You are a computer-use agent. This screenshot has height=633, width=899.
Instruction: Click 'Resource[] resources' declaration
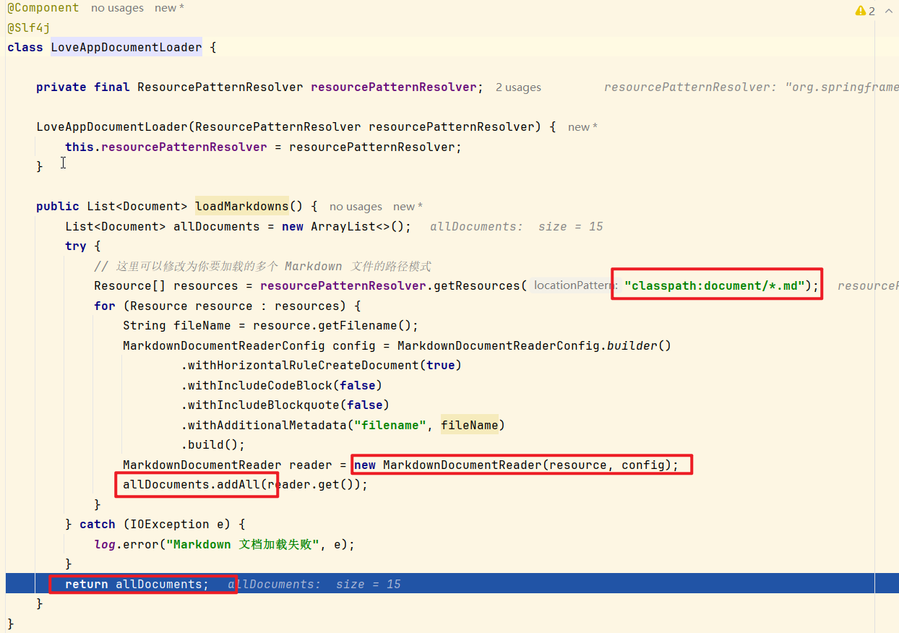166,285
